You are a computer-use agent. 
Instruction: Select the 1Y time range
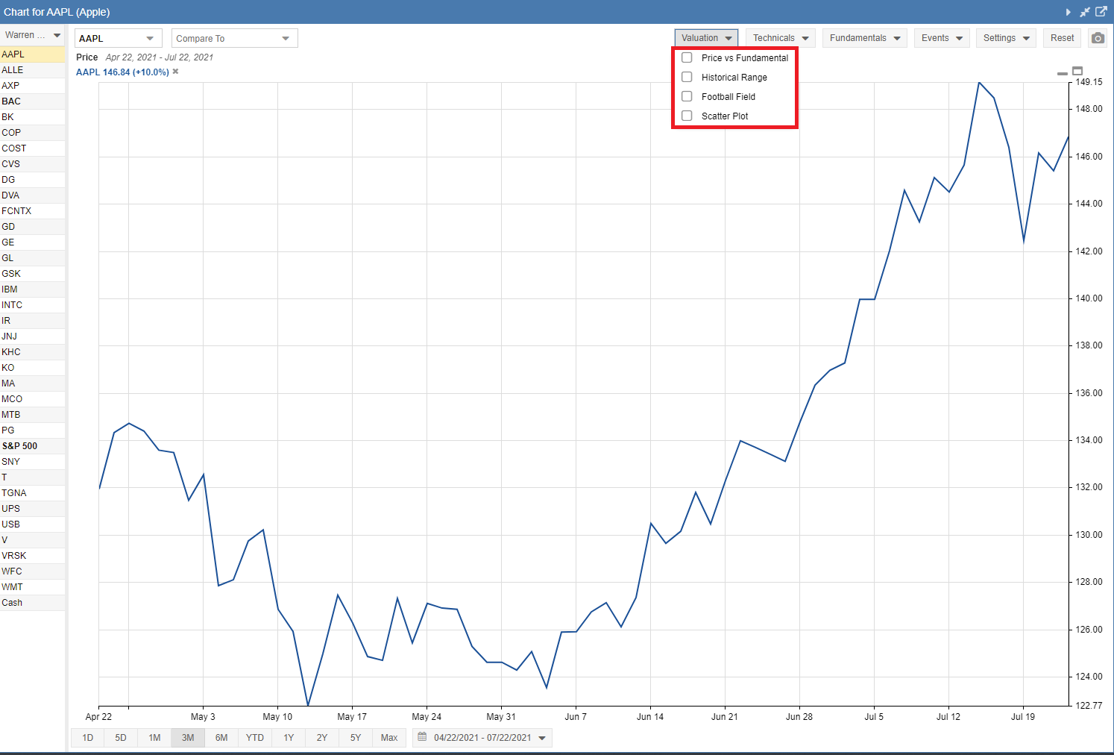click(x=289, y=738)
